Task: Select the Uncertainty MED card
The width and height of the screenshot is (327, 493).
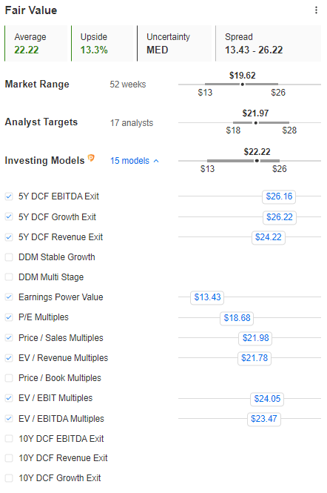Action: 174,44
